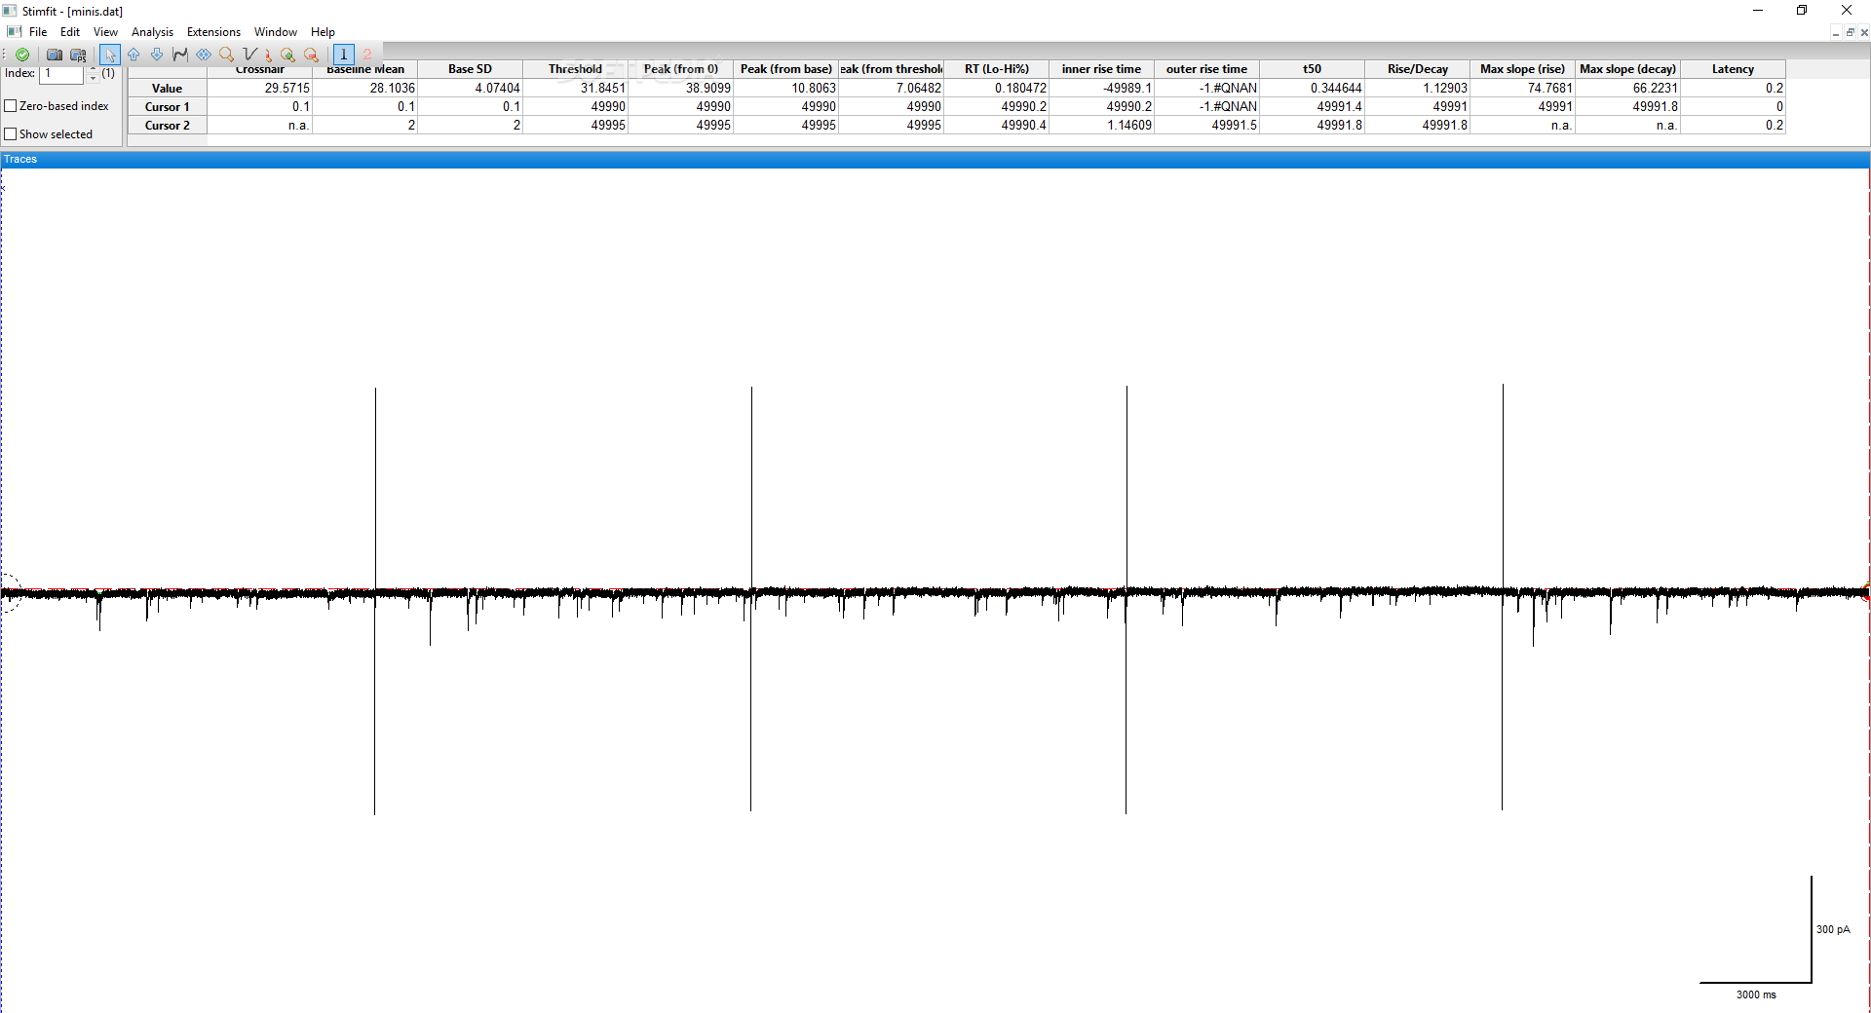Click the blue down arrow icon
The height and width of the screenshot is (1013, 1871).
[157, 55]
